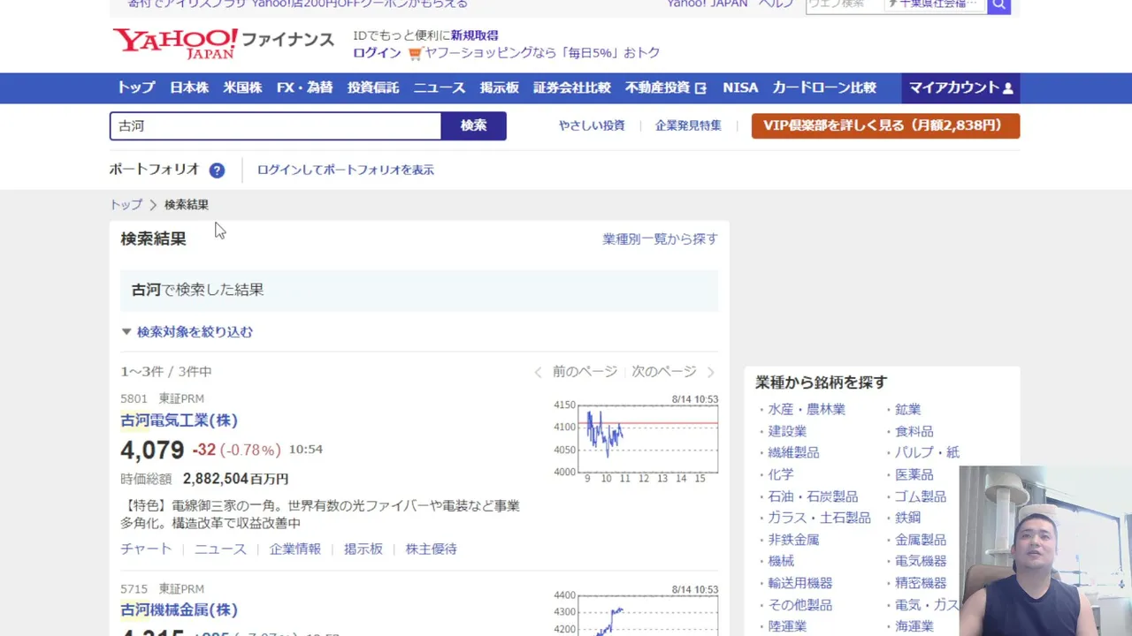Select 石油・石炭製品 industry link

coord(813,496)
